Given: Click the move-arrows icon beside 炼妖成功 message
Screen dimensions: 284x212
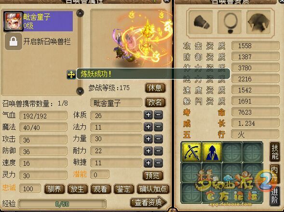Looking at the screenshot, I should pos(71,74).
